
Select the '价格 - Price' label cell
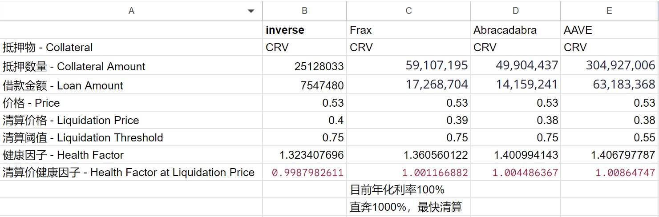point(131,103)
